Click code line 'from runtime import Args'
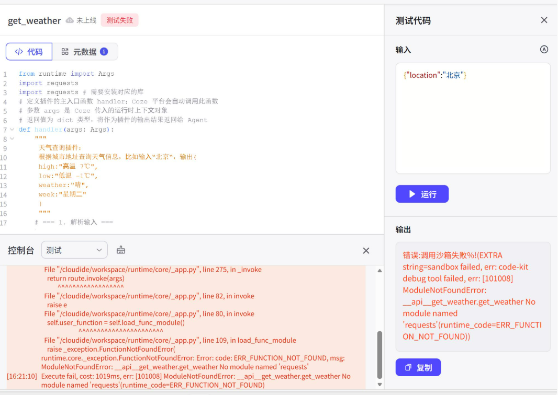Viewport: 558px width, 395px height. click(66, 74)
